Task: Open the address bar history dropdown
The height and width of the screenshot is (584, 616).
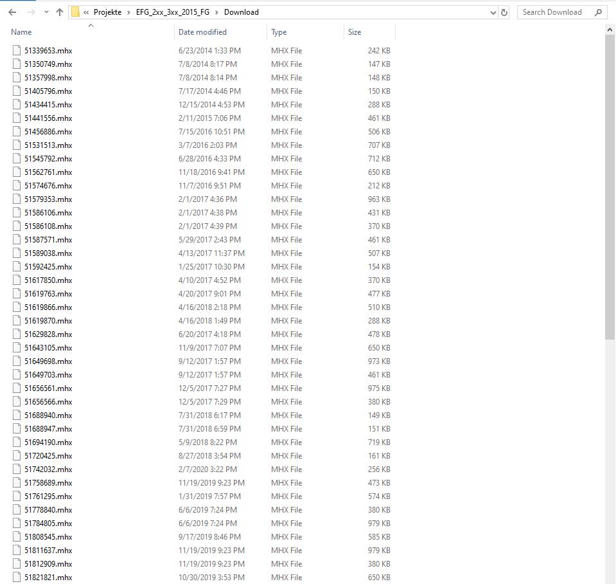Action: pos(493,13)
